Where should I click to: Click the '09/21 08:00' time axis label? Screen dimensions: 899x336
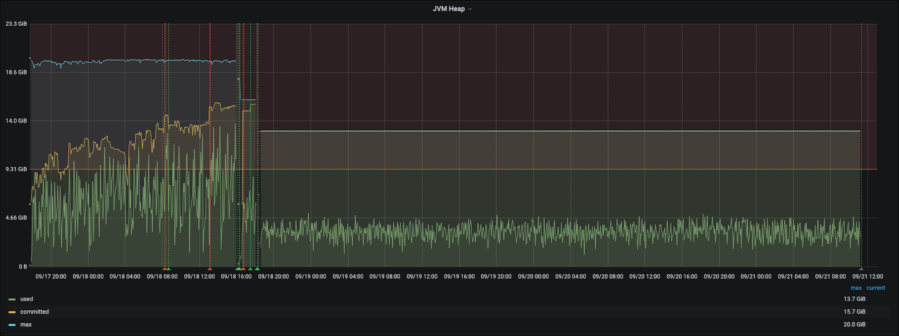[830, 277]
